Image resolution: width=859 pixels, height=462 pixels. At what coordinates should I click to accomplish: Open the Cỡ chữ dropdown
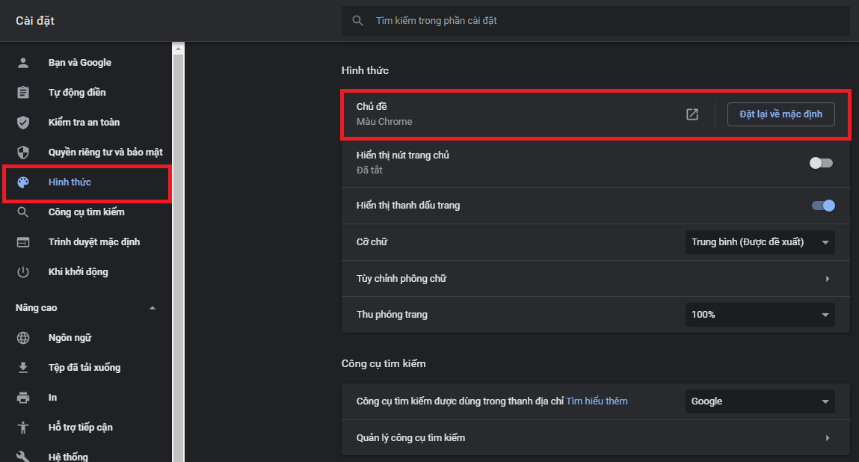(x=760, y=241)
